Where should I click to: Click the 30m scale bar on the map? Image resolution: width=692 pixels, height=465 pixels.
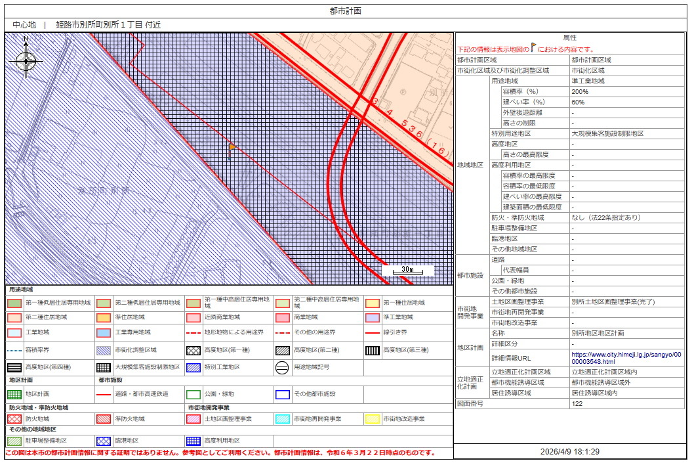[x=407, y=270]
